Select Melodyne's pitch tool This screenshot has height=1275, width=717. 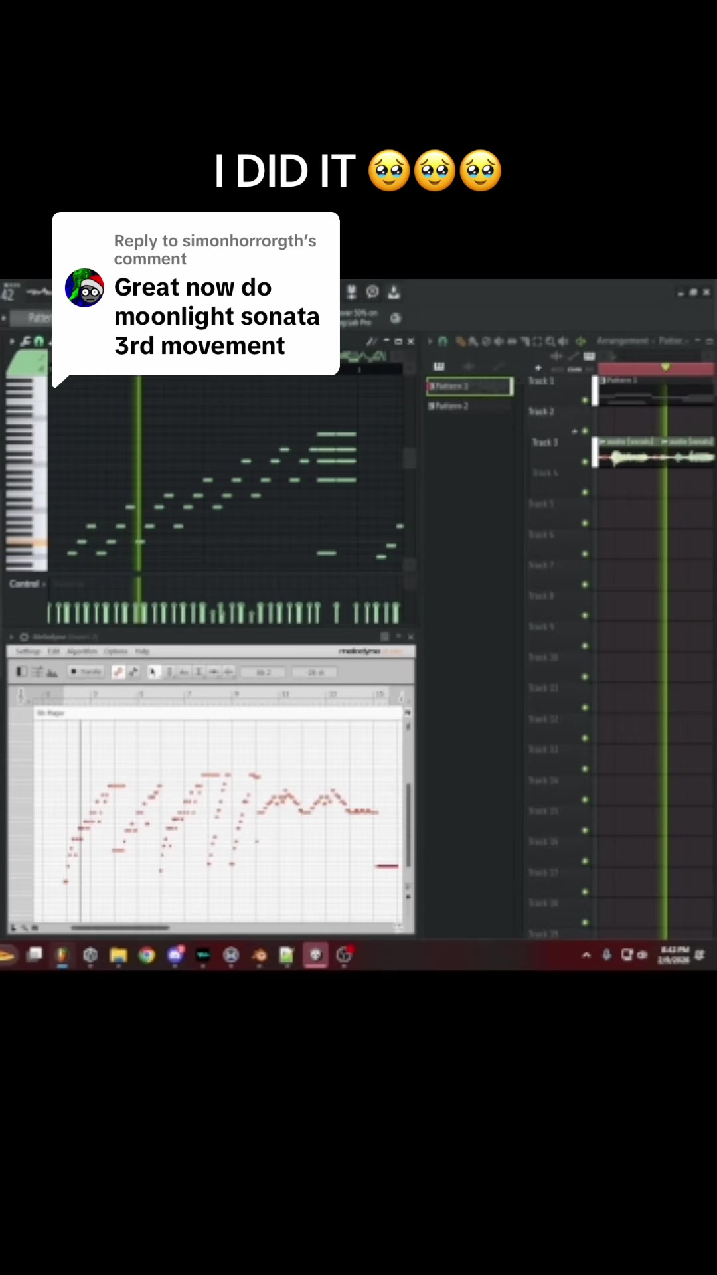[x=169, y=672]
